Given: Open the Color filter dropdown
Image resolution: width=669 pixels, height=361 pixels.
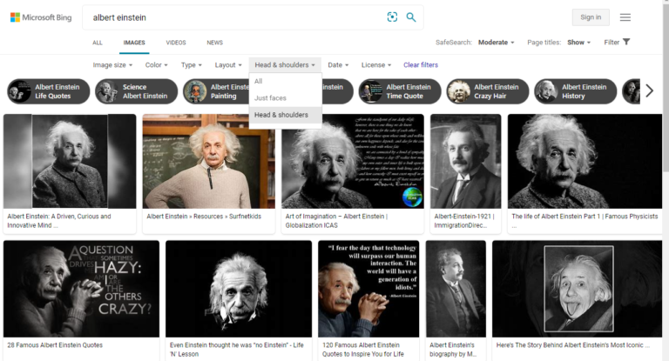Looking at the screenshot, I should [x=156, y=65].
